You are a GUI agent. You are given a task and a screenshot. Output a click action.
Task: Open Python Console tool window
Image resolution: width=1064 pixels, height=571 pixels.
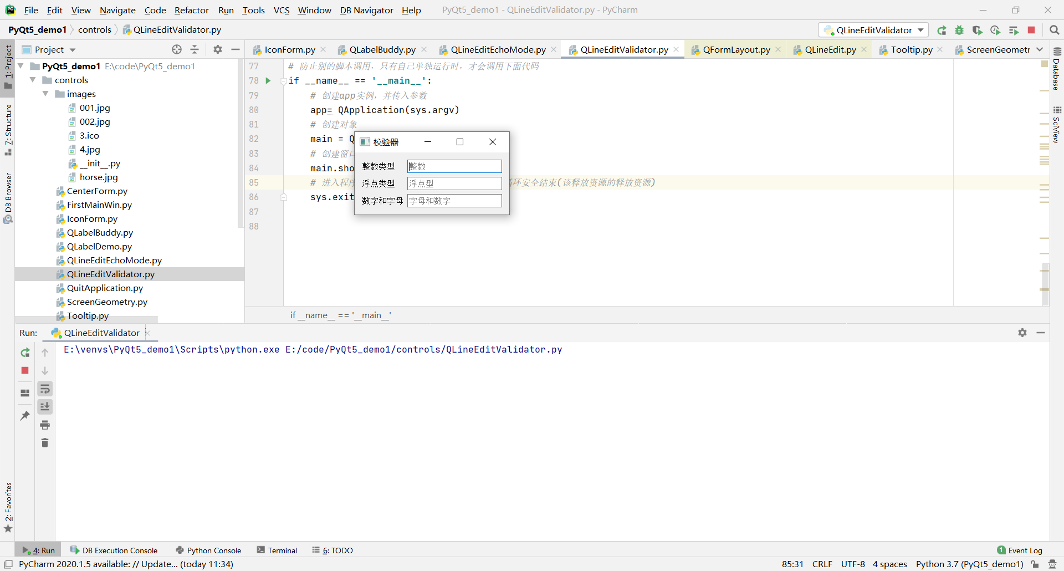(208, 550)
